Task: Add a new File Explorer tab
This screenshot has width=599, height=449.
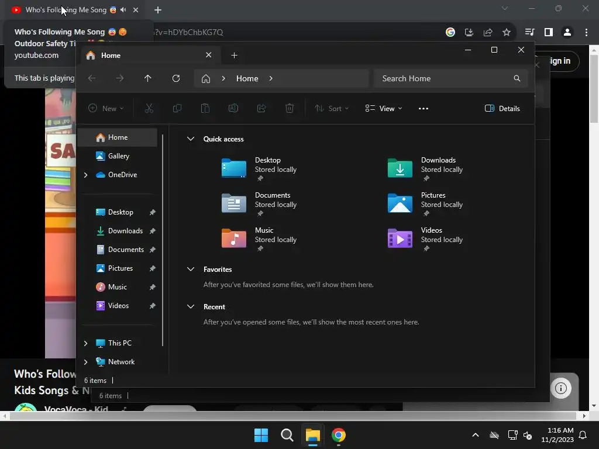Action: tap(234, 56)
